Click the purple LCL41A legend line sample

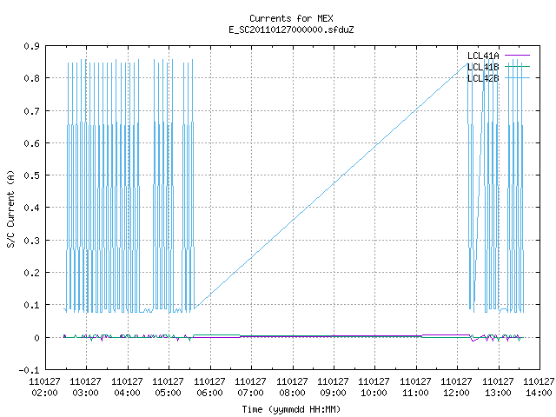pyautogui.click(x=517, y=56)
